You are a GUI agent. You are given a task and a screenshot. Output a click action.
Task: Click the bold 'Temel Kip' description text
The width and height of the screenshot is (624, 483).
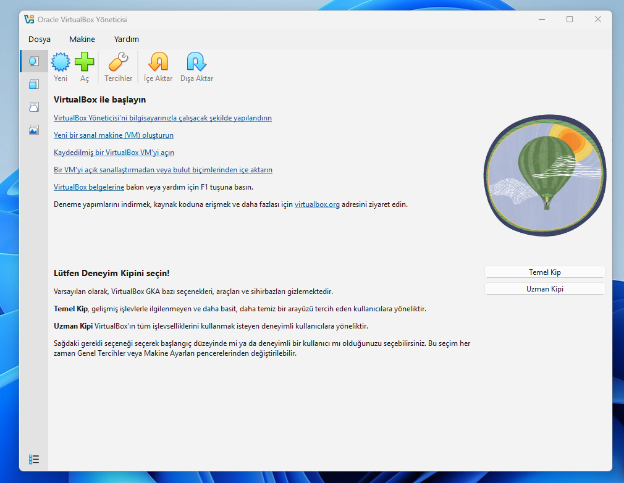point(70,309)
